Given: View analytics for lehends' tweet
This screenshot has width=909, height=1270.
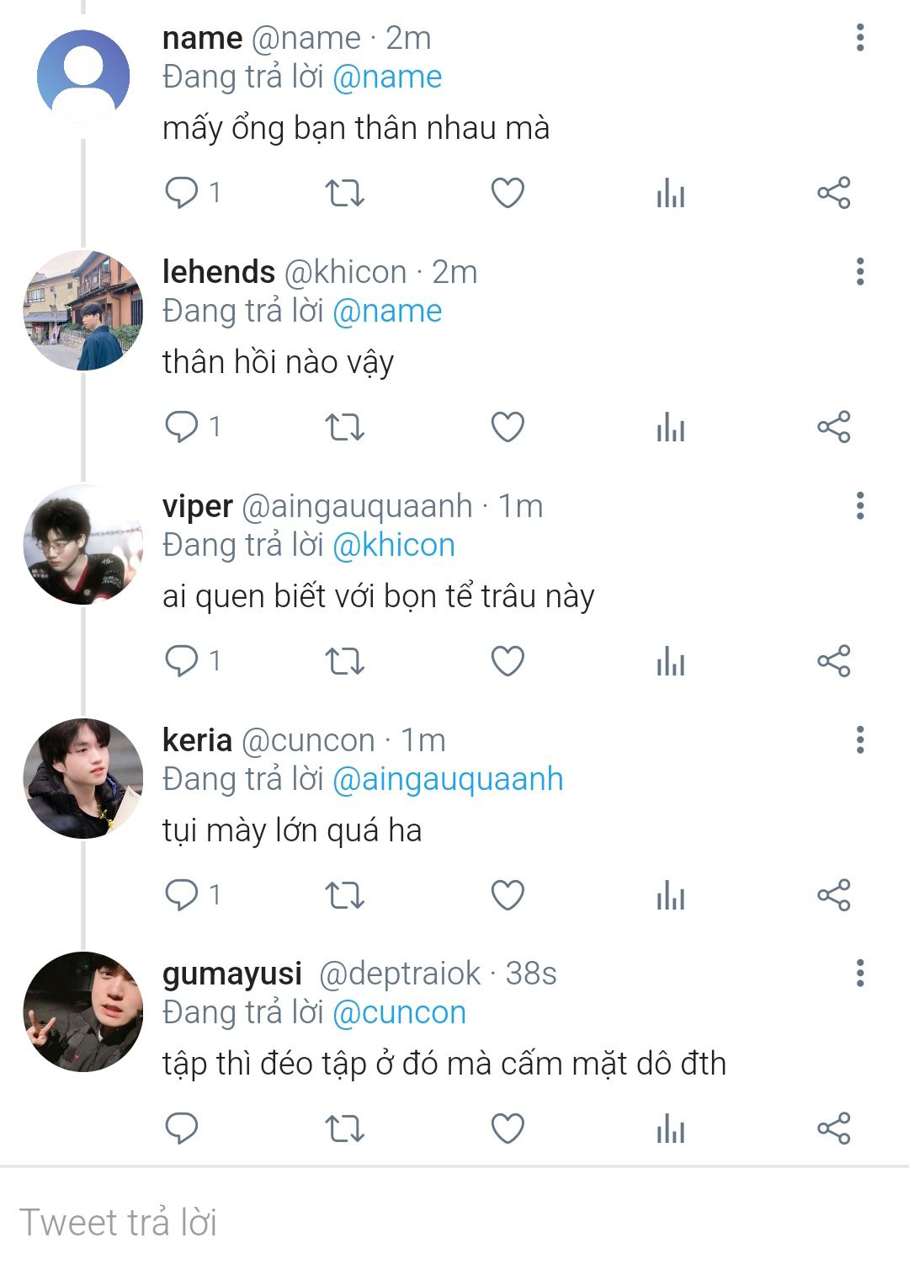Looking at the screenshot, I should [x=671, y=427].
